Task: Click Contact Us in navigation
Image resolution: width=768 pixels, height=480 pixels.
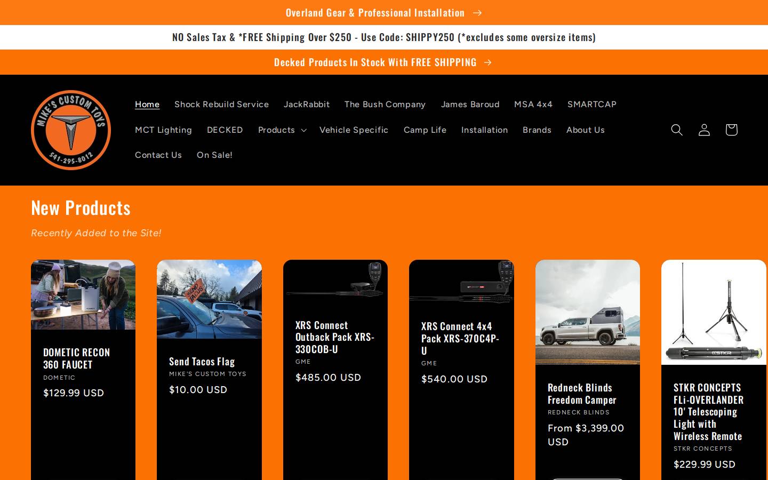Action: tap(158, 155)
